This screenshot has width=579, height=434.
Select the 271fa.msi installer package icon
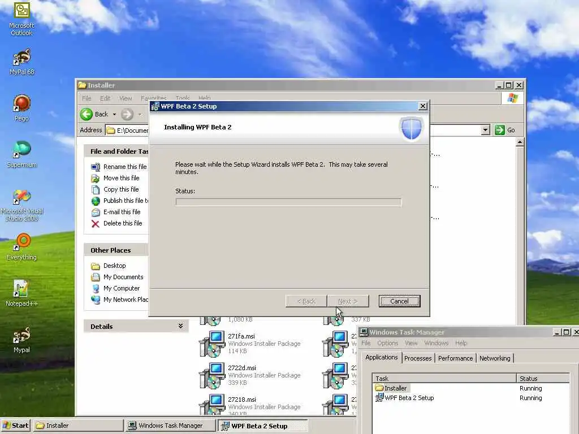pos(213,344)
